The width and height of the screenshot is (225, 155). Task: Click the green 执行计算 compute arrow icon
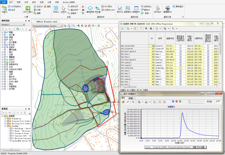pyautogui.click(x=28, y=8)
